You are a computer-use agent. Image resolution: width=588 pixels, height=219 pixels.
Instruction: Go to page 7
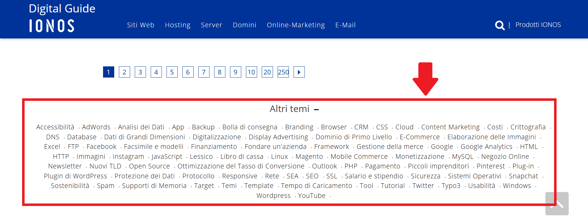tap(204, 72)
